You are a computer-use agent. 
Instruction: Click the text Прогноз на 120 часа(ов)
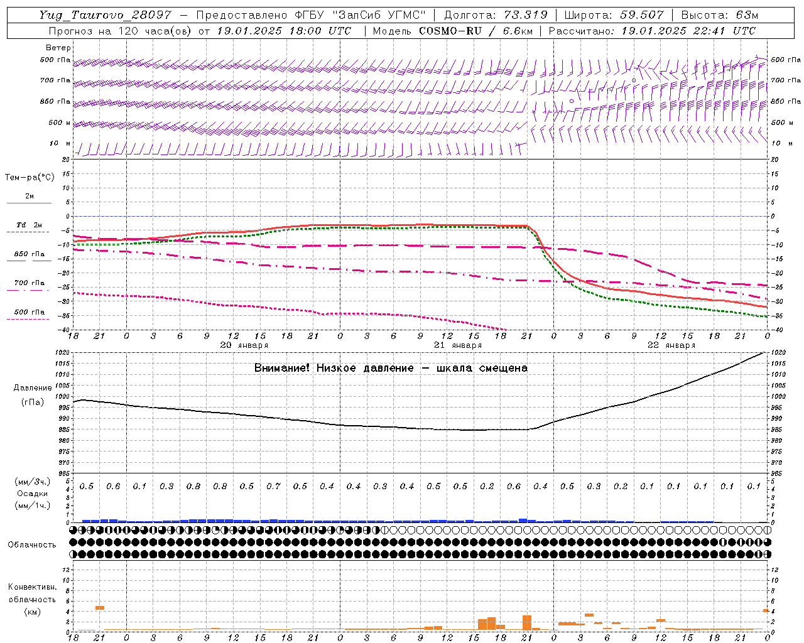click(x=119, y=31)
